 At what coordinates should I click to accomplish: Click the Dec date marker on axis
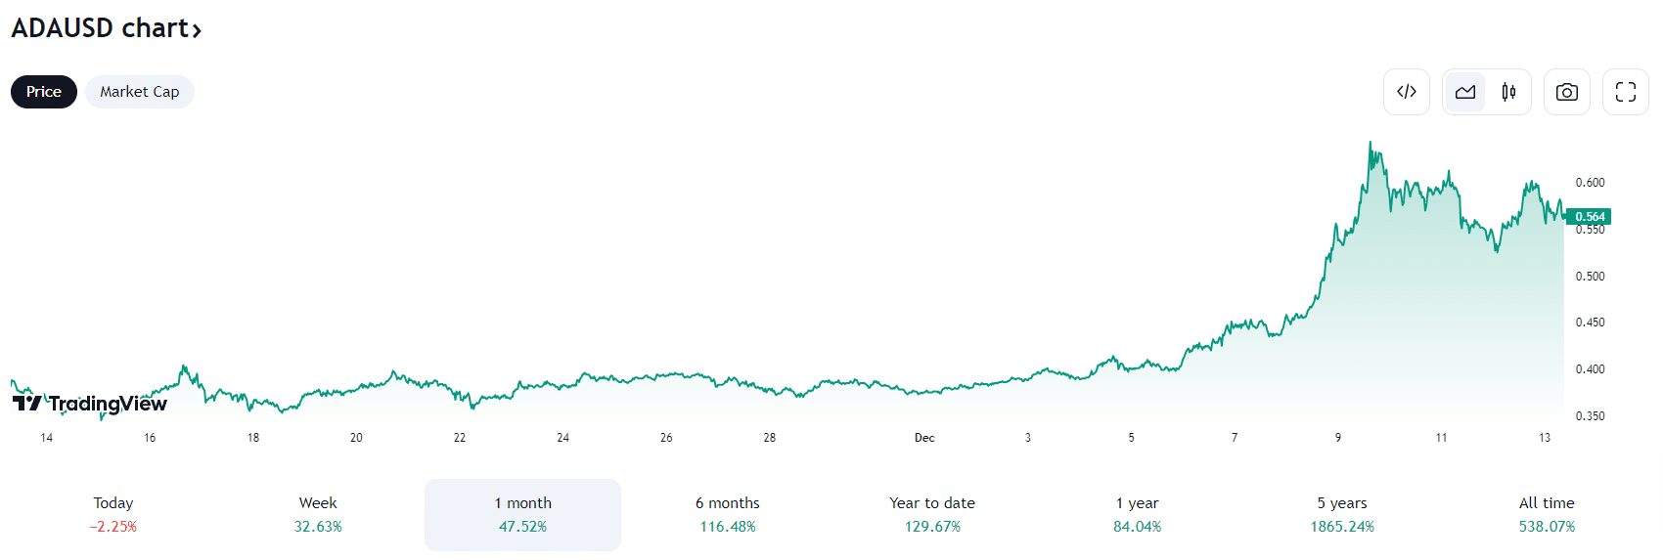(924, 438)
